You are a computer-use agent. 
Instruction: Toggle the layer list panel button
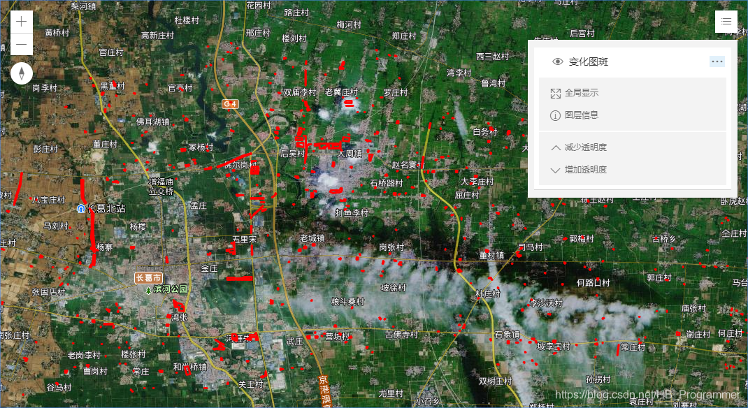(726, 22)
